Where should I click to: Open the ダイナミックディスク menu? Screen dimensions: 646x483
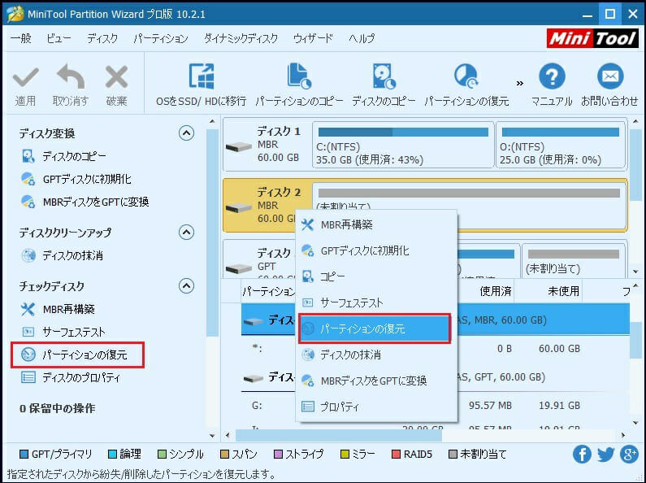pyautogui.click(x=241, y=39)
